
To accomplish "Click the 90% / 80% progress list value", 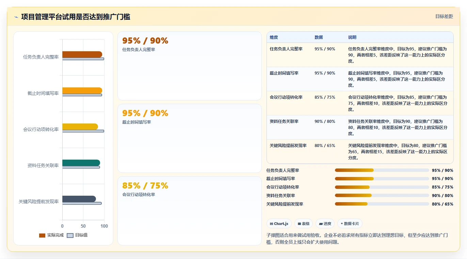I will (x=442, y=196).
